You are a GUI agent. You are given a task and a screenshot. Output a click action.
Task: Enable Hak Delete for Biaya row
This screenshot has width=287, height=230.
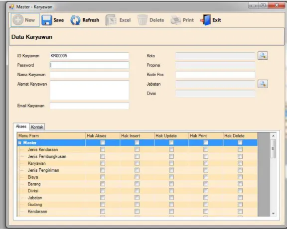pos(240,177)
